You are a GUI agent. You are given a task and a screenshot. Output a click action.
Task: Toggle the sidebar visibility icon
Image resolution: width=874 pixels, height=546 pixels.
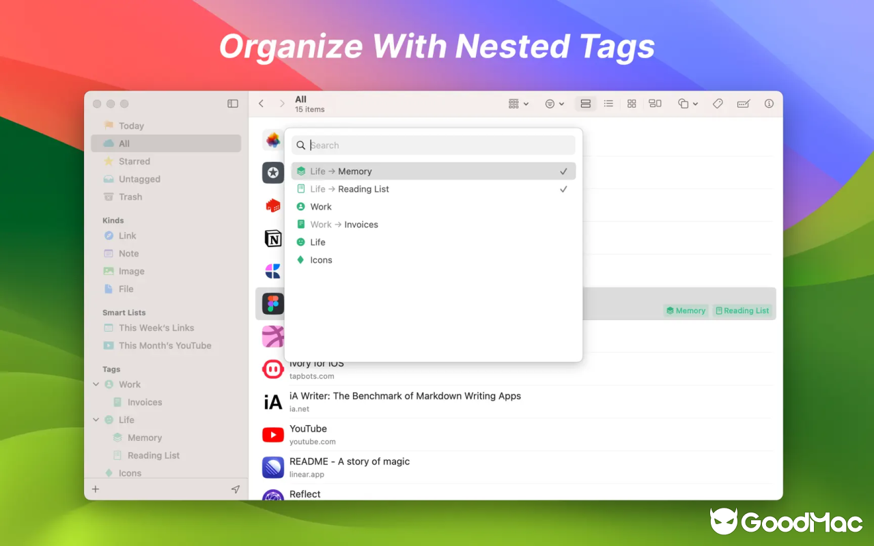[x=233, y=103]
